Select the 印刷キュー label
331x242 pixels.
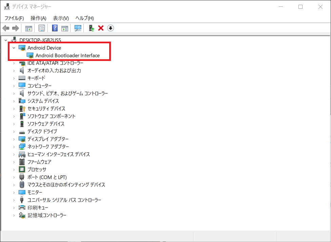click(x=38, y=208)
